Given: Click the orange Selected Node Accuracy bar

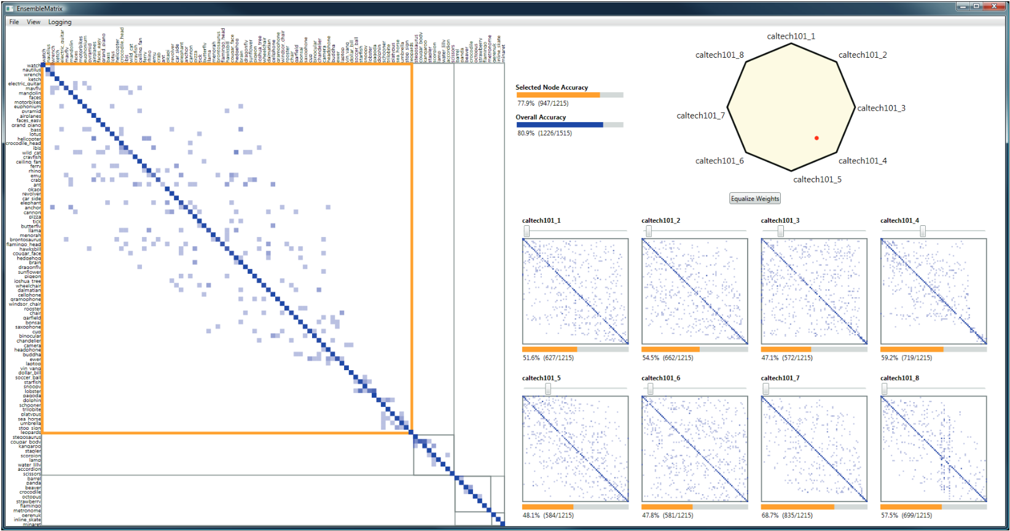Looking at the screenshot, I should 558,95.
